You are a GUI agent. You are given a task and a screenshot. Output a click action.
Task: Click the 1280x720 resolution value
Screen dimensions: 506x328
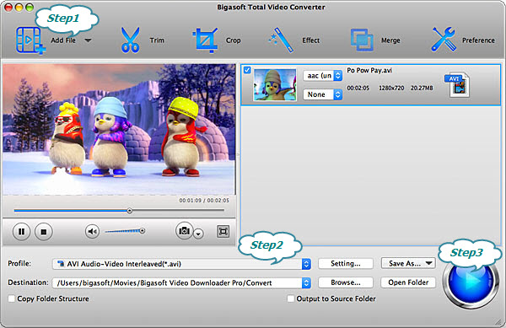tap(391, 88)
